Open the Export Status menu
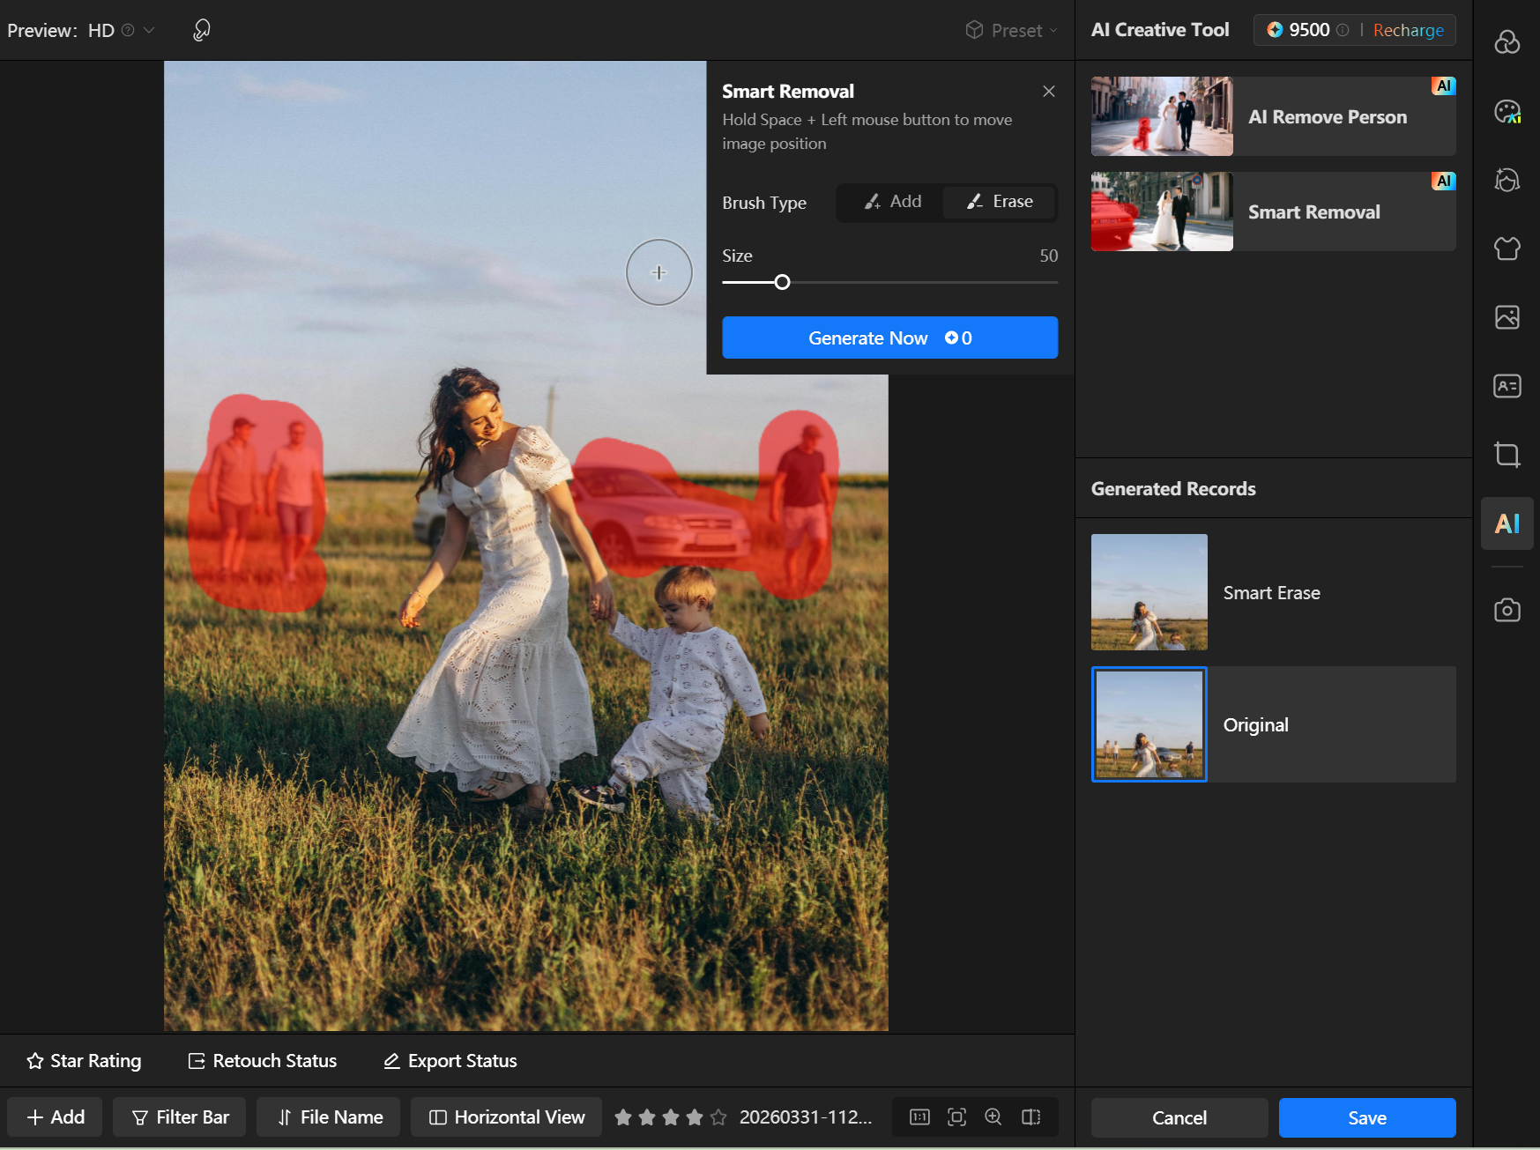 [x=450, y=1061]
